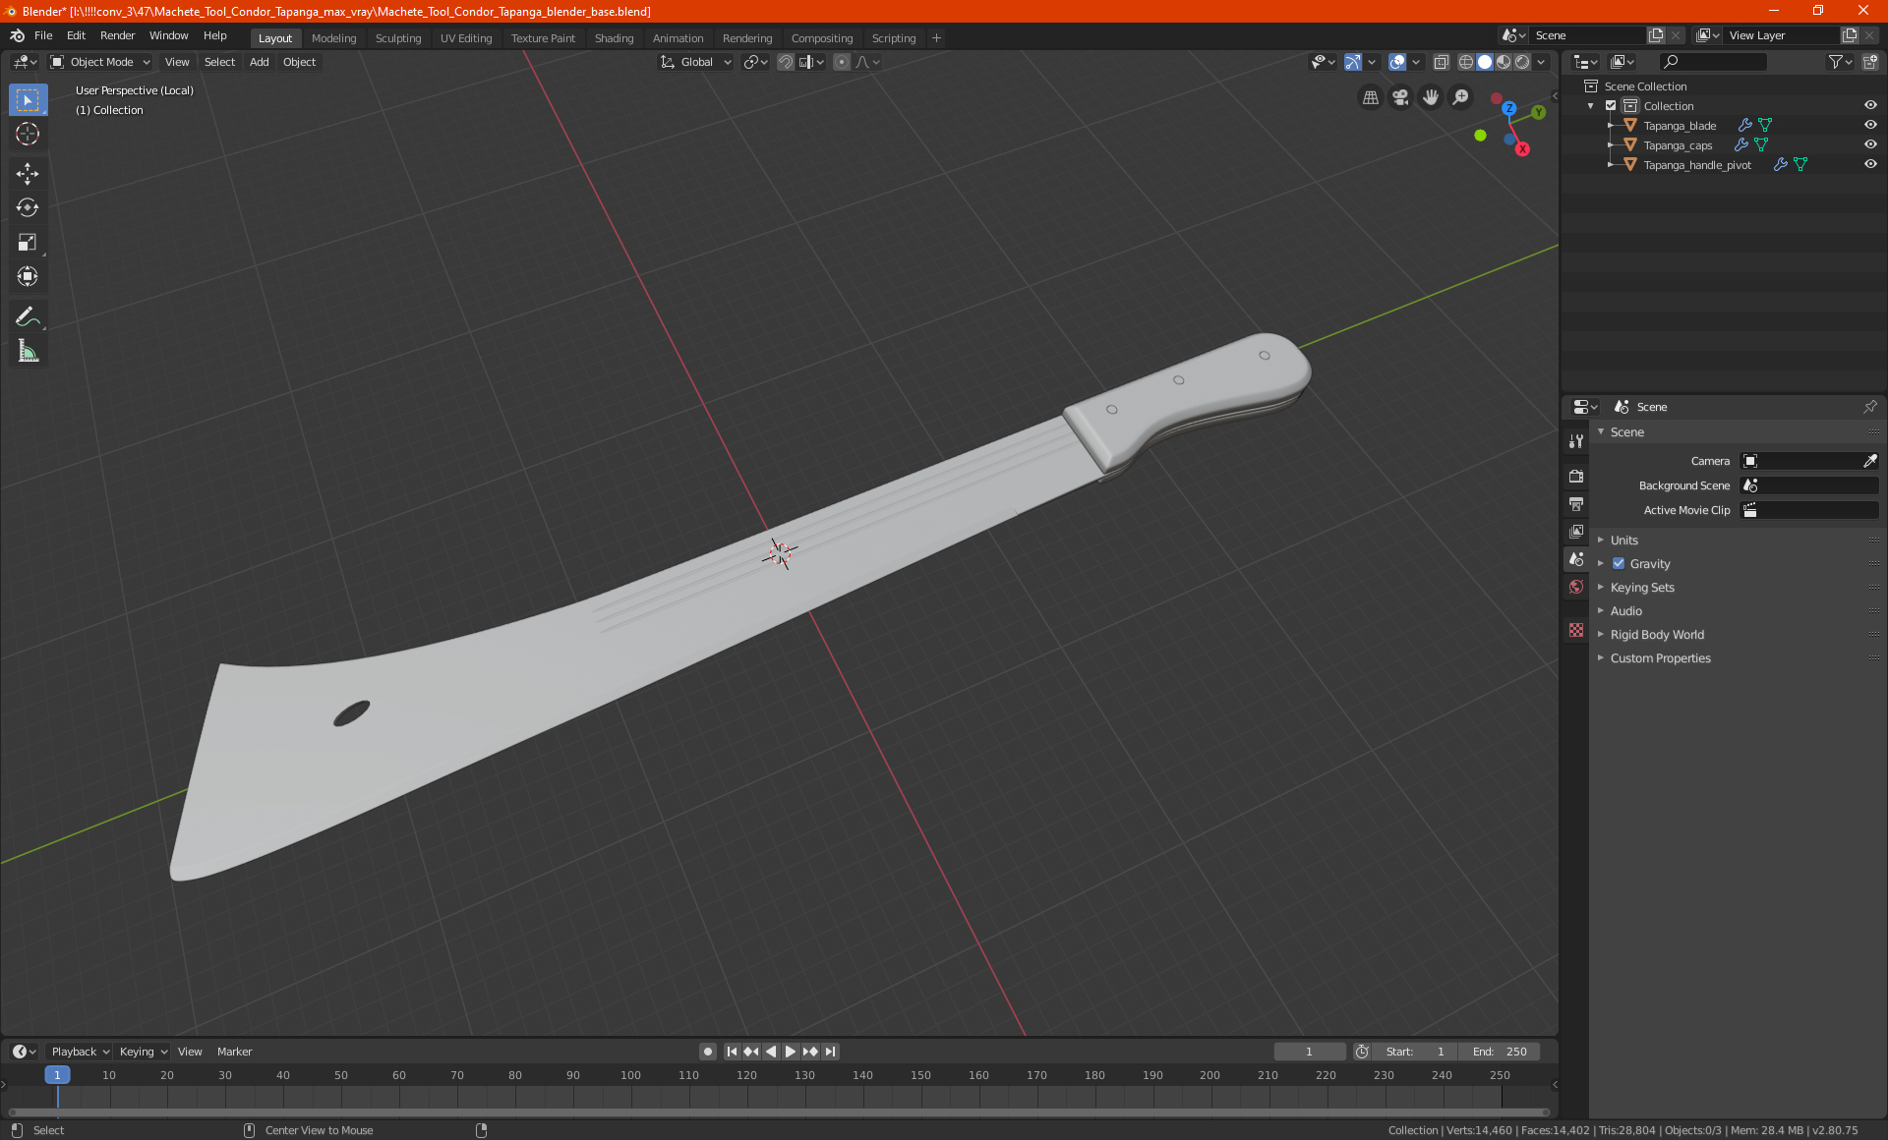Toggle proportional editing

(x=842, y=62)
